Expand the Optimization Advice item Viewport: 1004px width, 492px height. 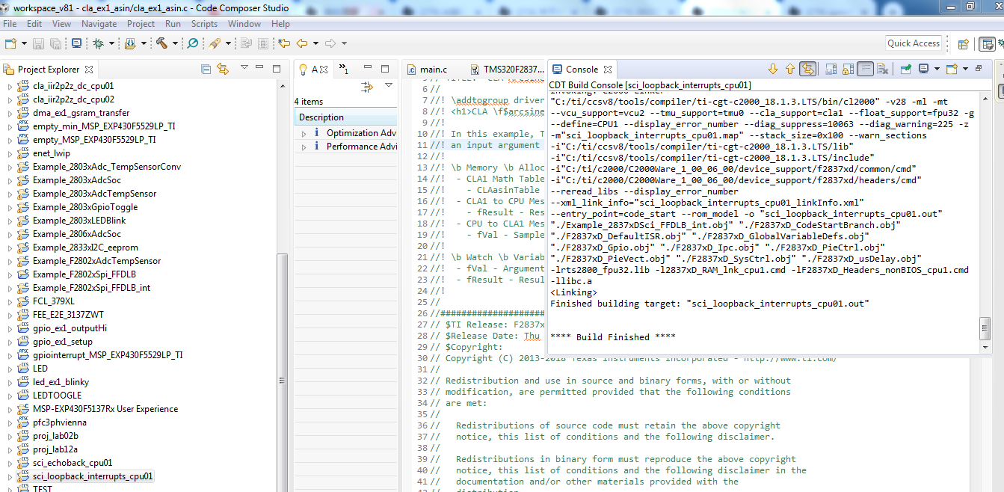(x=304, y=133)
